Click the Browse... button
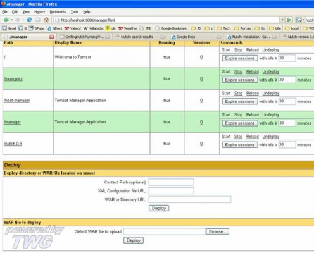Viewport: 314px width, 253px height. pyautogui.click(x=218, y=231)
